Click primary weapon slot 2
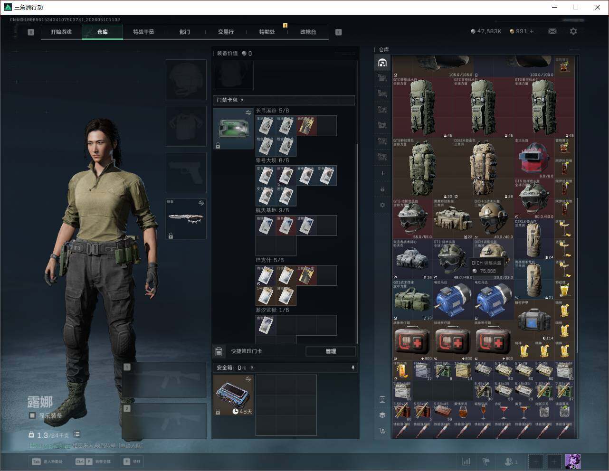This screenshot has height=471, width=609. click(x=164, y=421)
